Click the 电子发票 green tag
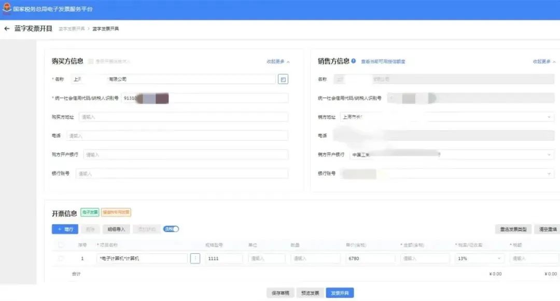 (x=90, y=212)
